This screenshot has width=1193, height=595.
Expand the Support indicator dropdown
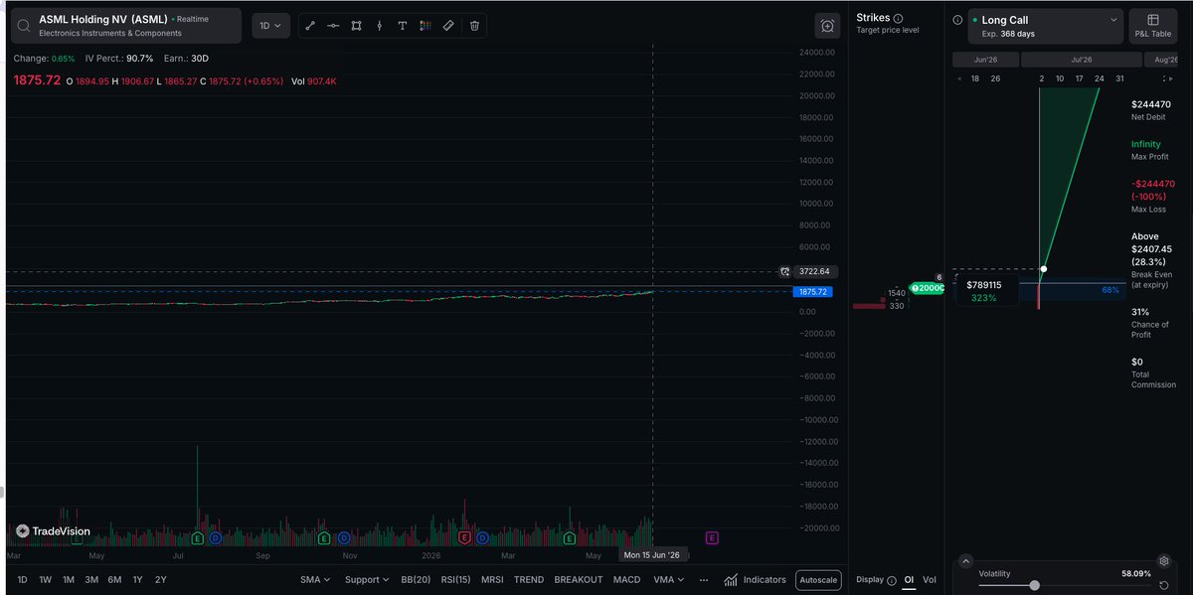pos(366,579)
